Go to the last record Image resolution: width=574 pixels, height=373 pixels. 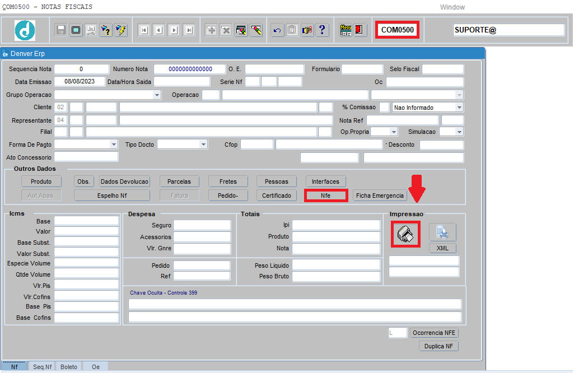189,30
